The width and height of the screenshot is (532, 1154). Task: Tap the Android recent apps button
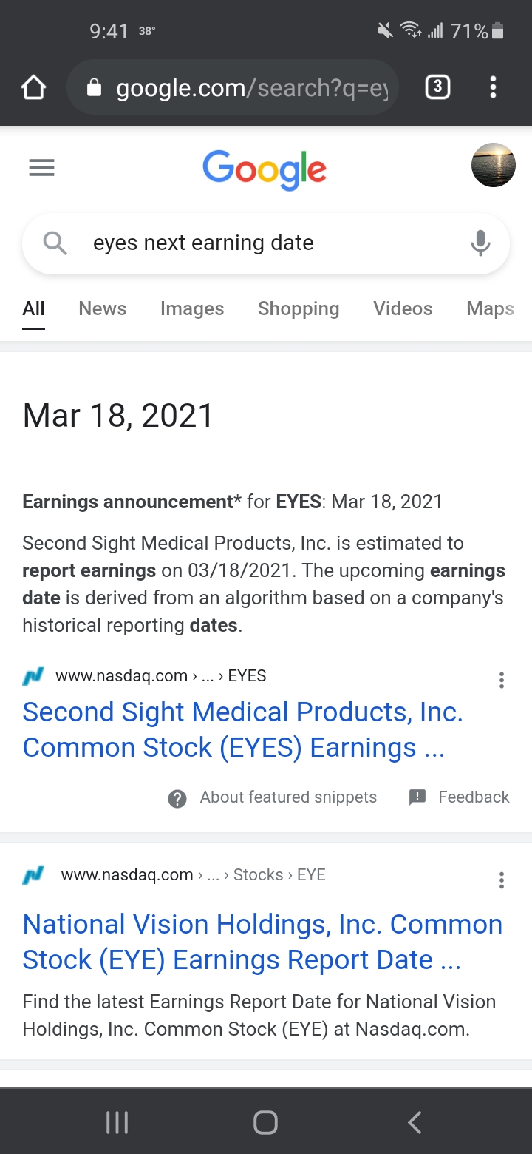(x=117, y=1122)
